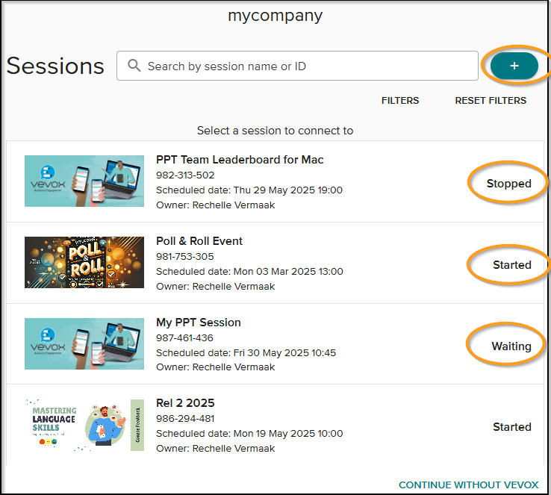Click the Vevox thumbnail of My PPT Session
551x495 pixels.
point(84,343)
